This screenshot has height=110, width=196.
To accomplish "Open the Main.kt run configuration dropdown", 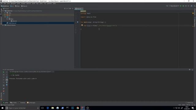I will (x=174, y=6).
